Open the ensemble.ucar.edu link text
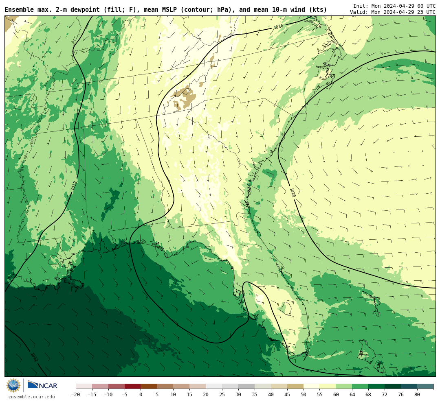This screenshot has height=402, width=440. coord(32,397)
